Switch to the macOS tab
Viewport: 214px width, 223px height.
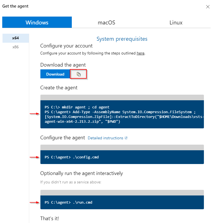pos(106,22)
